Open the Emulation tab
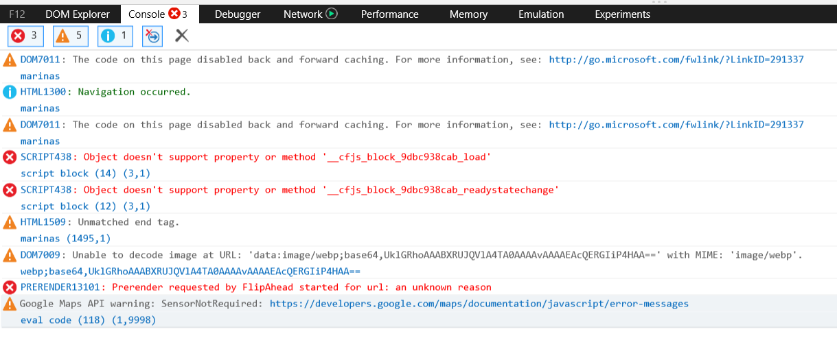The height and width of the screenshot is (351, 837). (x=541, y=14)
